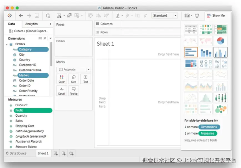
Task: Select the pie chart in Show Me
Action: pos(220,41)
